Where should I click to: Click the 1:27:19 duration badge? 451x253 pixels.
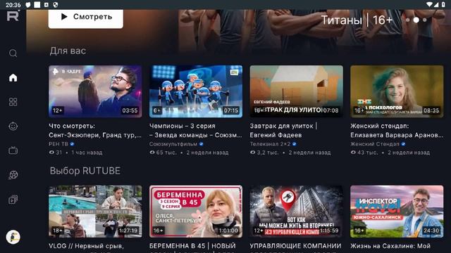(128, 231)
